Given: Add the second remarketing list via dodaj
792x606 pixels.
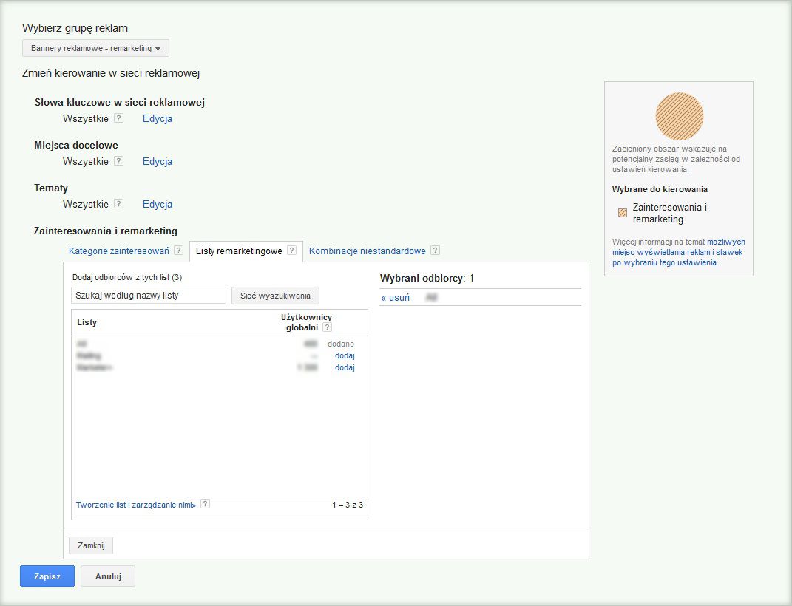Looking at the screenshot, I should point(345,355).
